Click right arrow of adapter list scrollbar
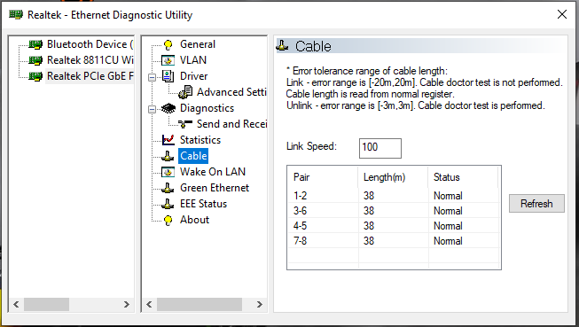 127,305
